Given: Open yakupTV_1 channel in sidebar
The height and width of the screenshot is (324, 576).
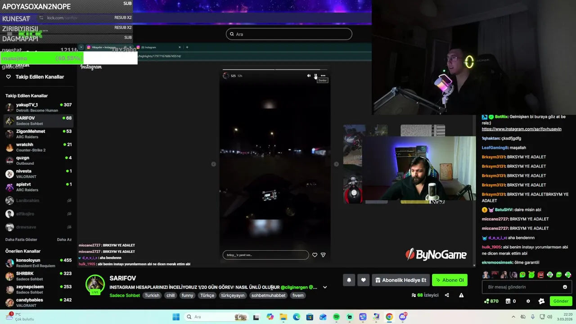Looking at the screenshot, I should [38, 108].
